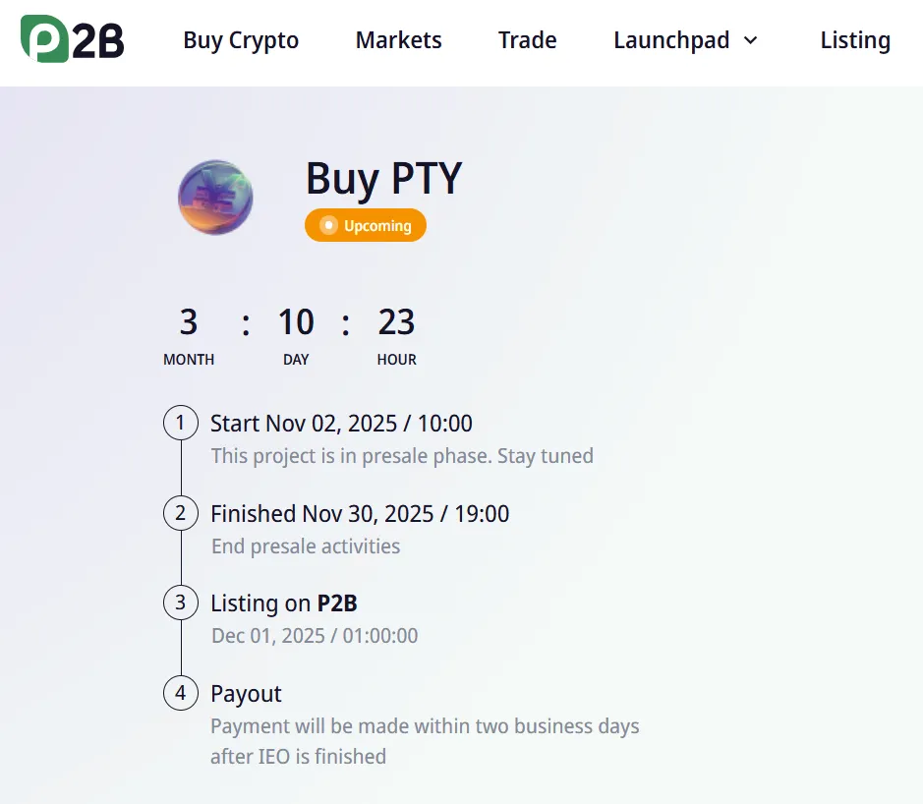Click step 2 circle marker

pos(180,513)
